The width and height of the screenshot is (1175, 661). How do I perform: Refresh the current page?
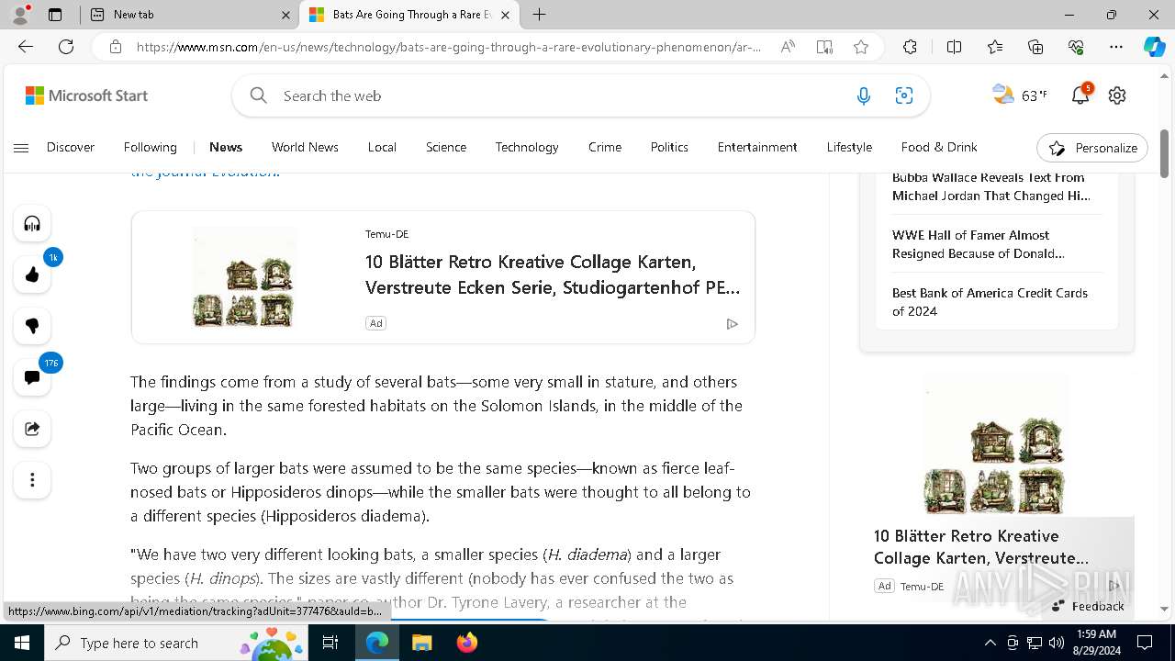click(66, 47)
